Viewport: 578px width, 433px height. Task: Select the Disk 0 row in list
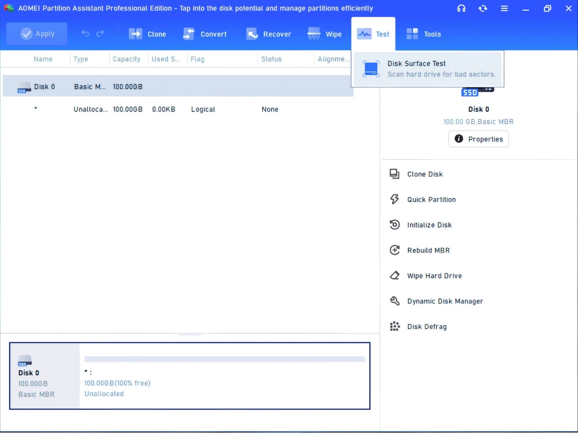[178, 86]
